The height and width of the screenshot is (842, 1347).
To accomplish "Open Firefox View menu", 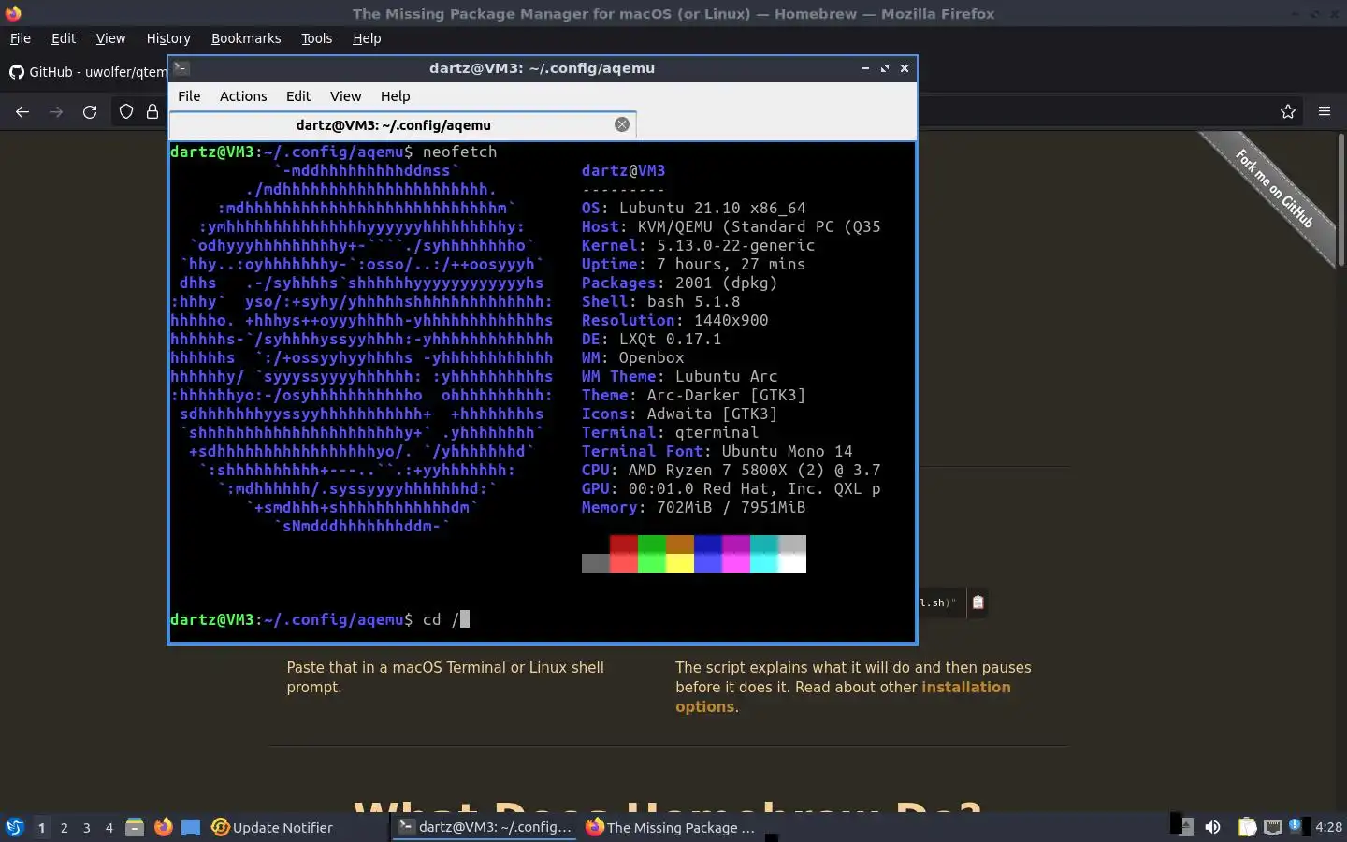I will pos(110,38).
